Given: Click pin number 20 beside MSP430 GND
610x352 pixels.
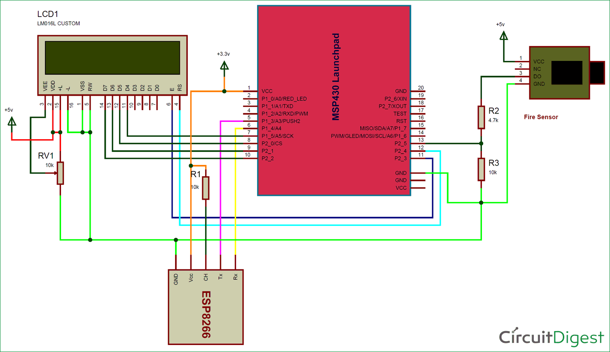Looking at the screenshot, I should click(420, 87).
